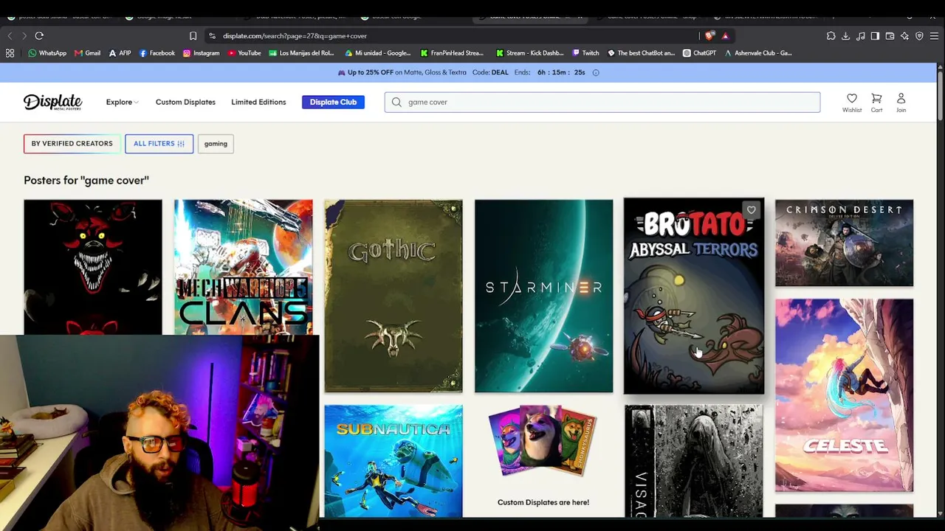This screenshot has height=531, width=945.
Task: Open The best ChatBot bookmark
Action: coord(641,53)
